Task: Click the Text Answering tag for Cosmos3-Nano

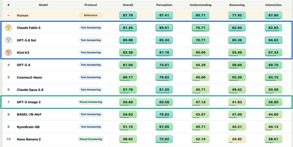Action: [x=91, y=77]
